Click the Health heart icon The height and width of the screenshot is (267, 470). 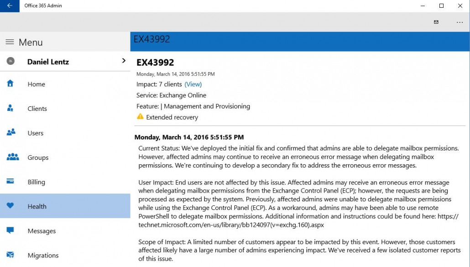click(x=10, y=206)
